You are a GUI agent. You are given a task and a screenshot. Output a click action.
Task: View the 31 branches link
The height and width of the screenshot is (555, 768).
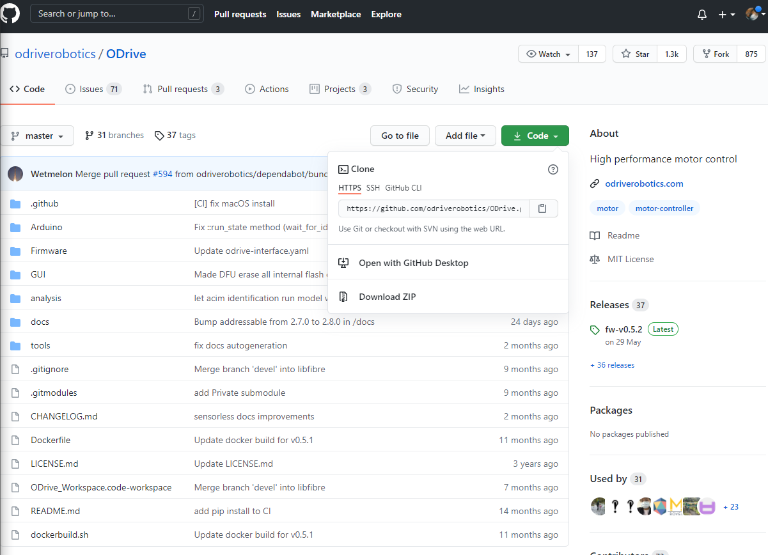click(x=114, y=136)
